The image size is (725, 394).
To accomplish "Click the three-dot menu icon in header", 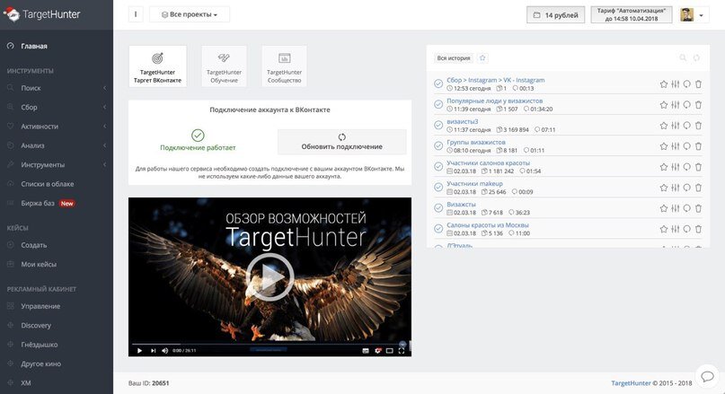I will click(x=136, y=14).
